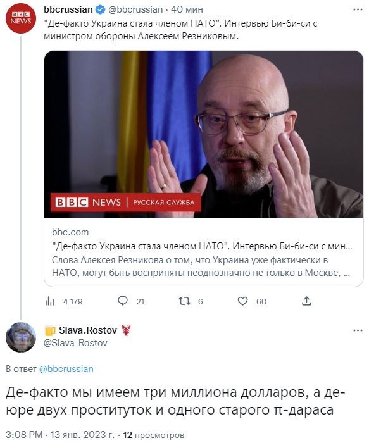This screenshot has width=369, height=443.
Task: Retweet the bbcrussian post with 6 retweets
Action: point(191,301)
